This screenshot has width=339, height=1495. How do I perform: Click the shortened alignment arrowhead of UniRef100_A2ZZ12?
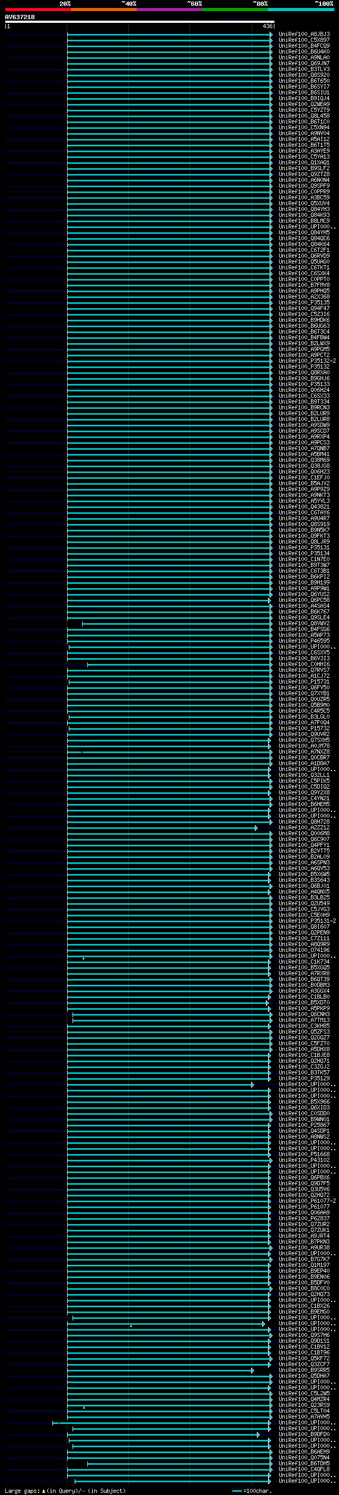[x=256, y=828]
